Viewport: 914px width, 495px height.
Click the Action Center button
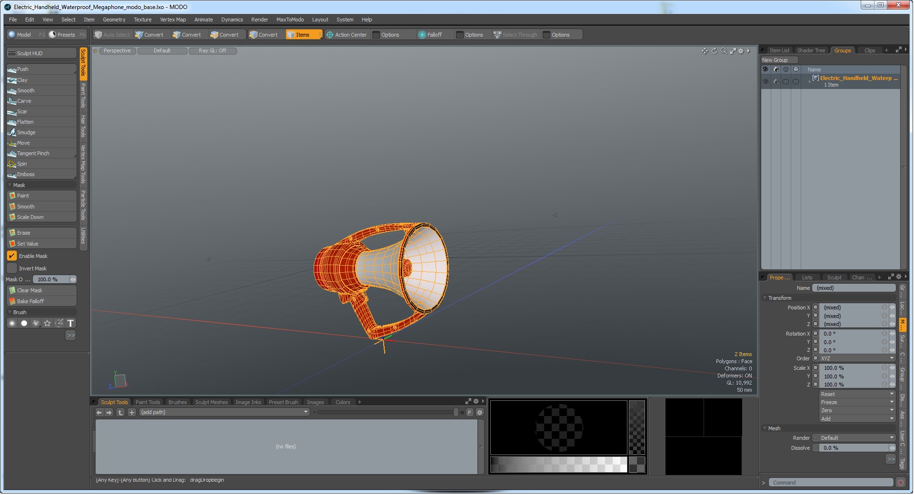pyautogui.click(x=347, y=35)
